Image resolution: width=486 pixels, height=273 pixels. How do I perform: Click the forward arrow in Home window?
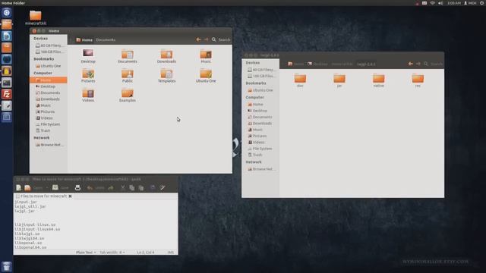click(206, 39)
